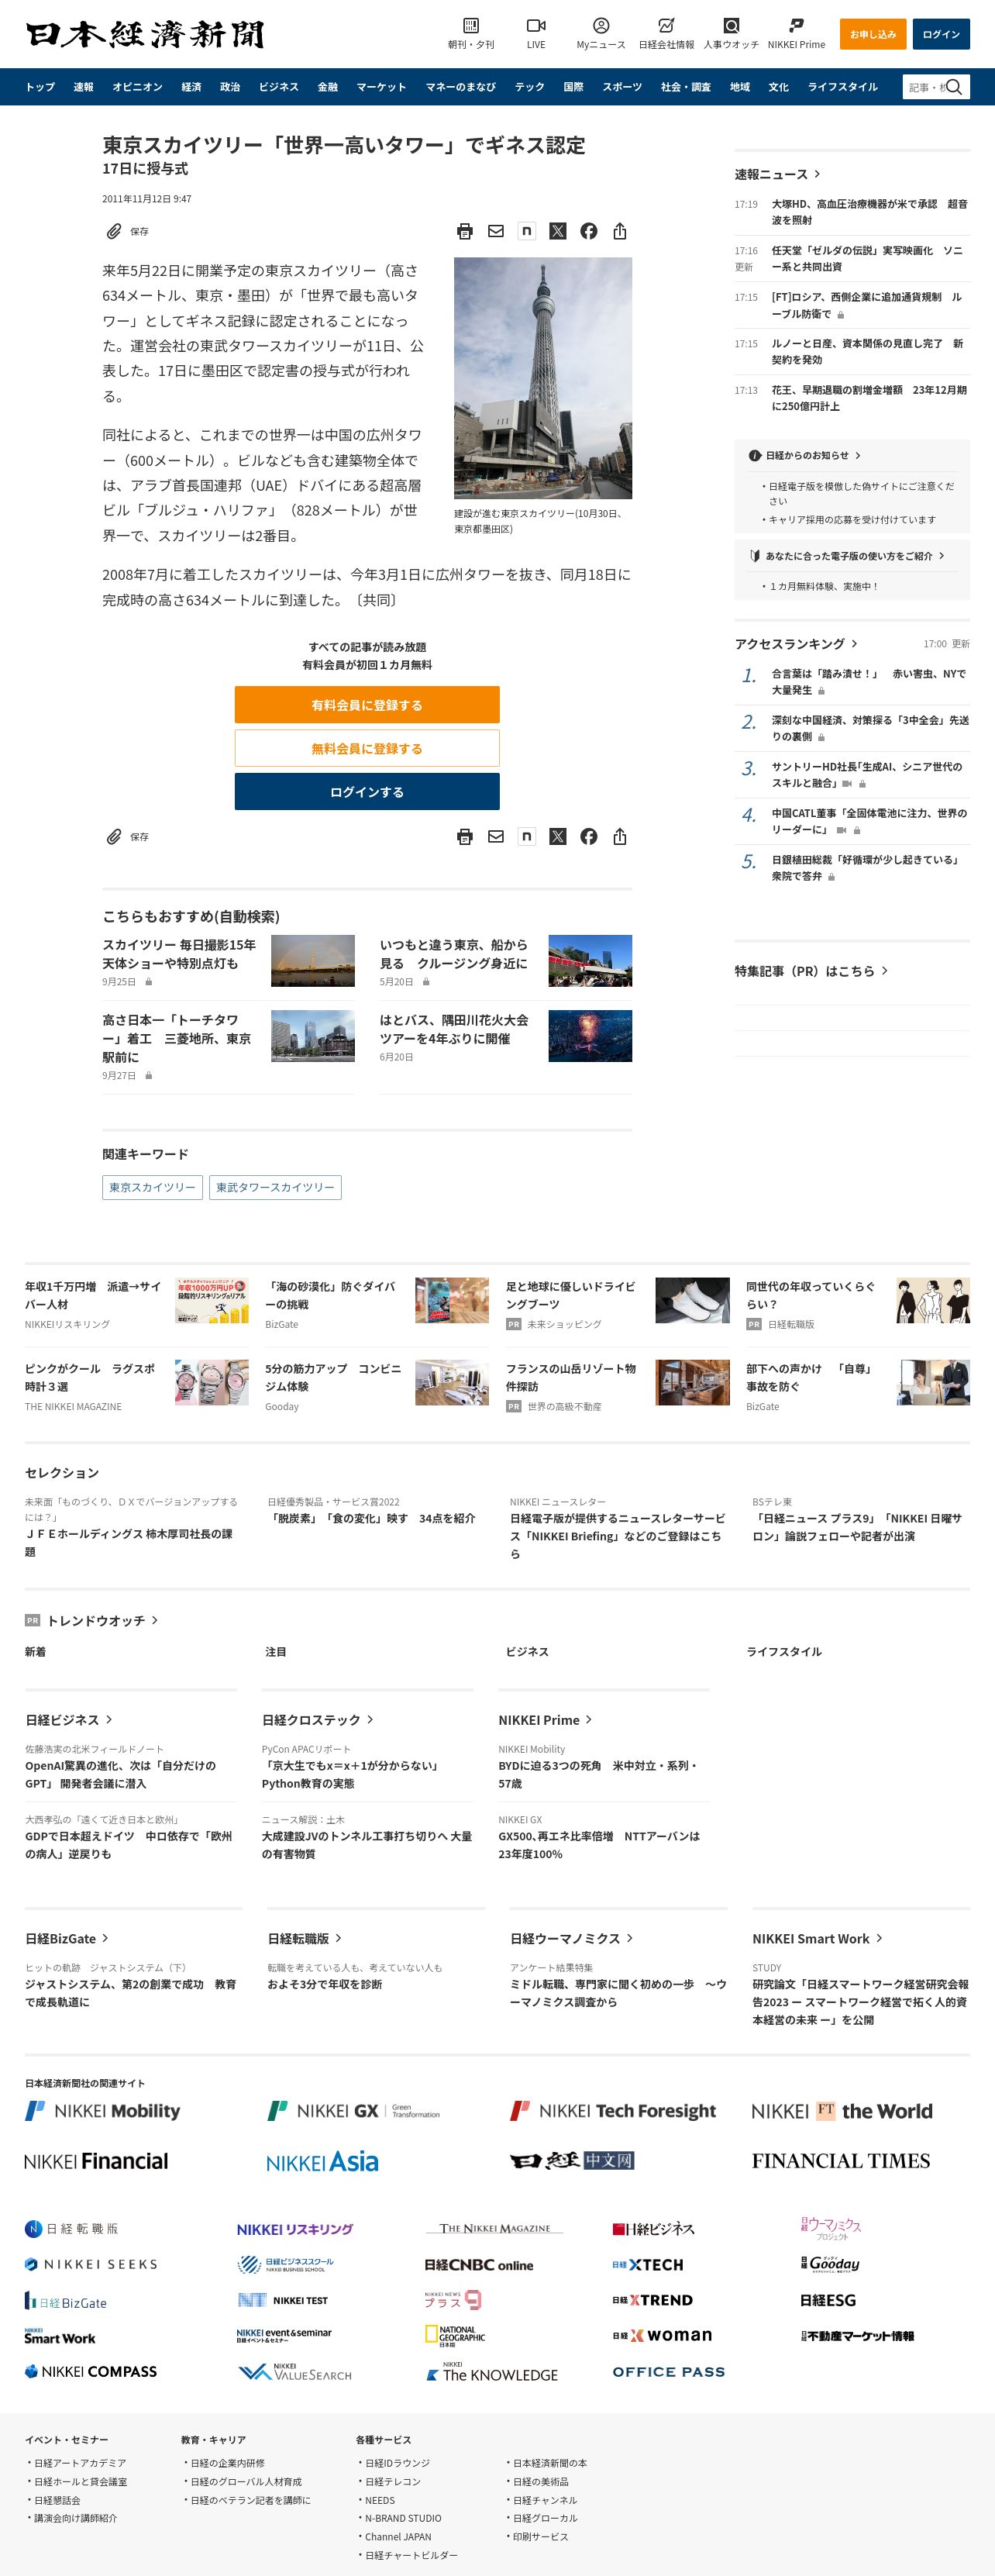Click 無料会員に登録する button
The width and height of the screenshot is (995, 2576).
[367, 748]
